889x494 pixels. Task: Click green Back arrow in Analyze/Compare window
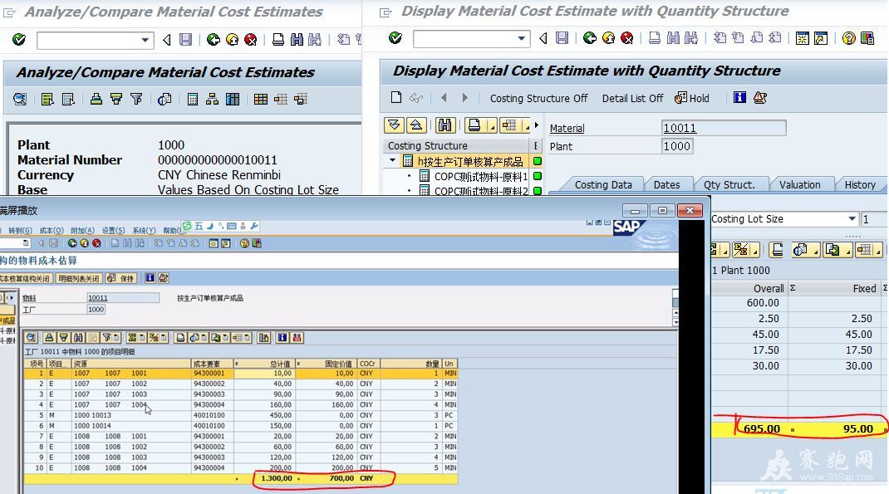[x=214, y=40]
